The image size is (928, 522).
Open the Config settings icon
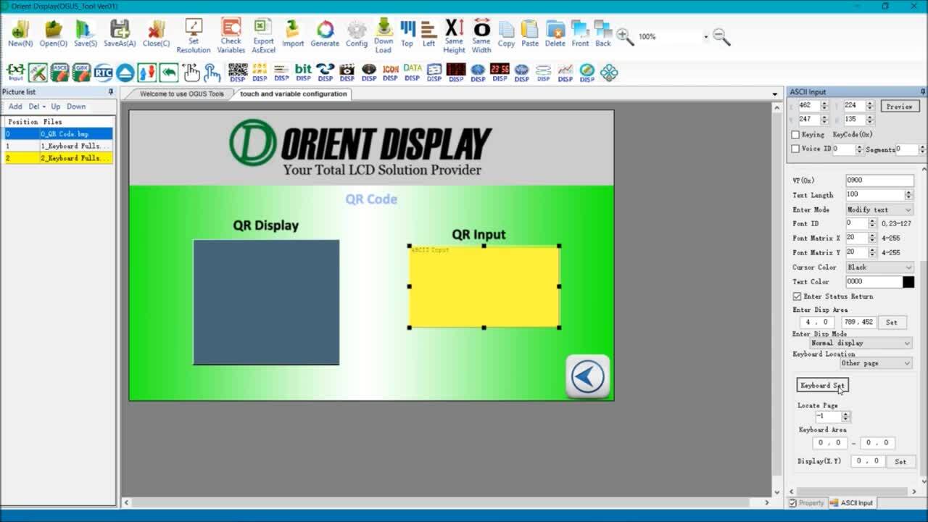pyautogui.click(x=356, y=33)
